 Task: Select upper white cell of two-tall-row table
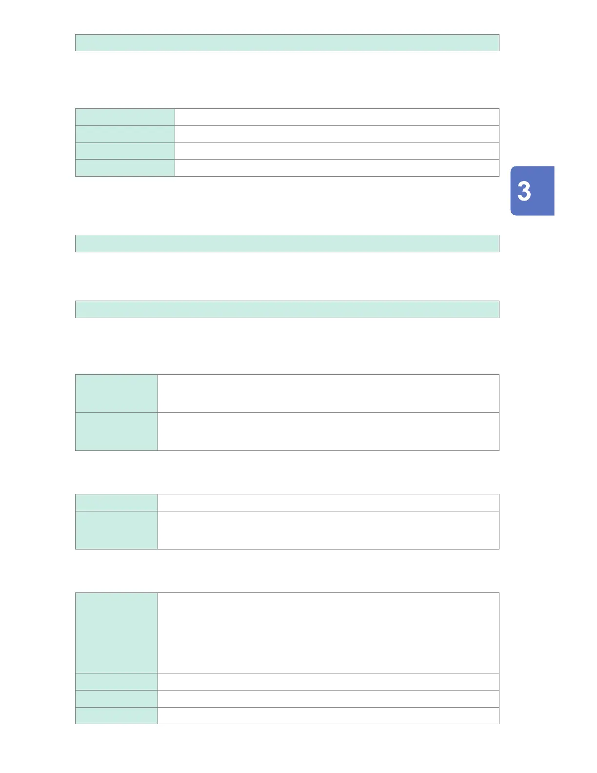coord(329,393)
